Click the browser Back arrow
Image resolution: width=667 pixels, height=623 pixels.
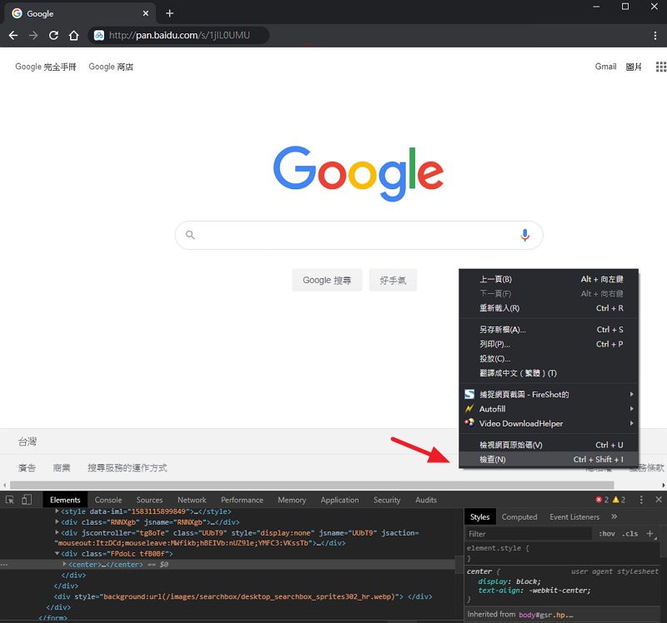[13, 35]
